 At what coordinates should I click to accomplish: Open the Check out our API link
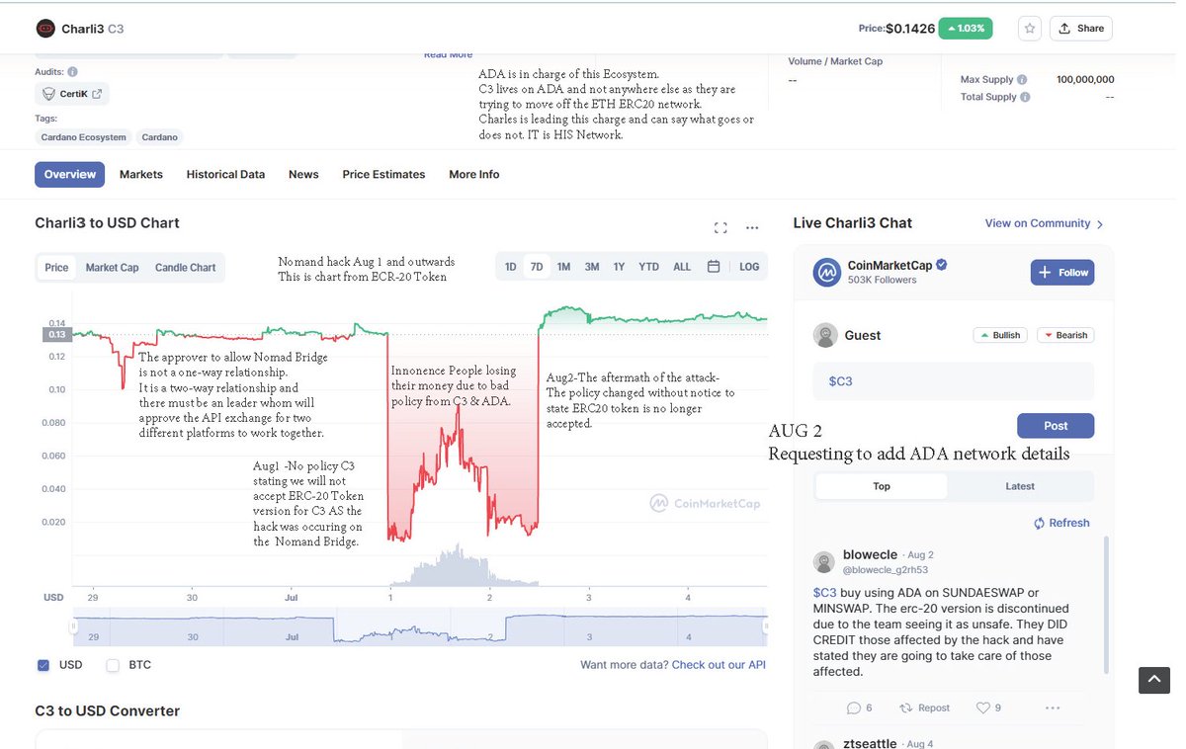point(719,665)
